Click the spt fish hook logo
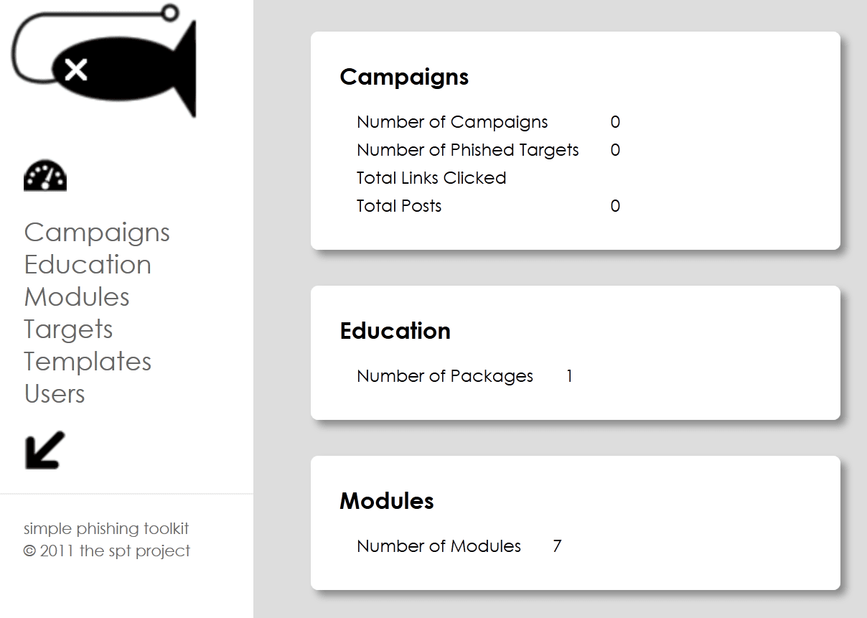 (103, 60)
